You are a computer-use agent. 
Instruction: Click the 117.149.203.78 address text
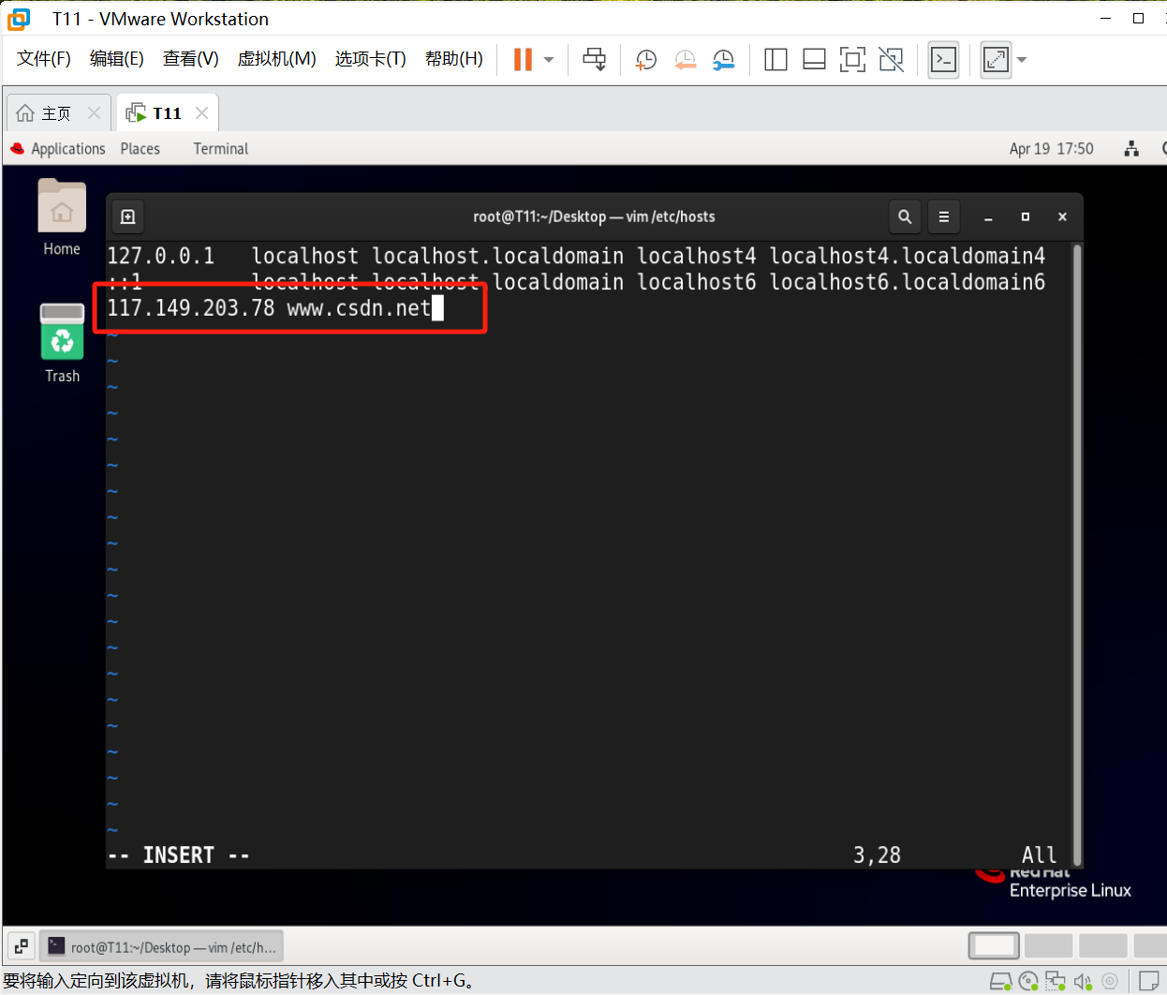[x=191, y=308]
